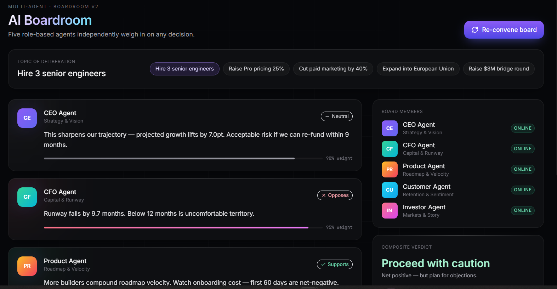557x289 pixels.
Task: Click the Supports stance badge on Product Agent
Action: tap(335, 264)
